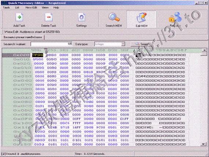This screenshot has height=157, width=209.
Task: Select the Edit MEM toolbar icon
Action: [142, 18]
